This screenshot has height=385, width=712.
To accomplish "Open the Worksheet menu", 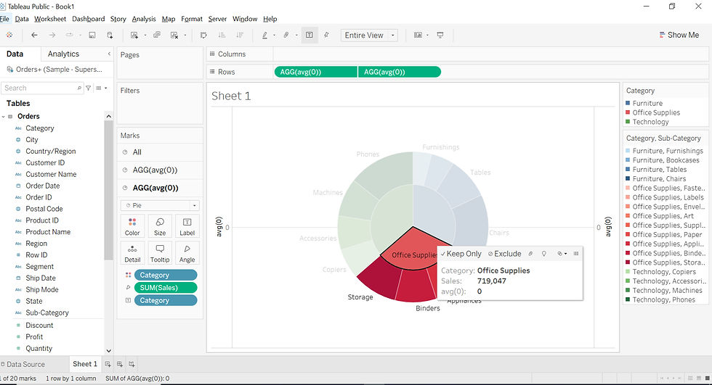I will click(x=50, y=19).
